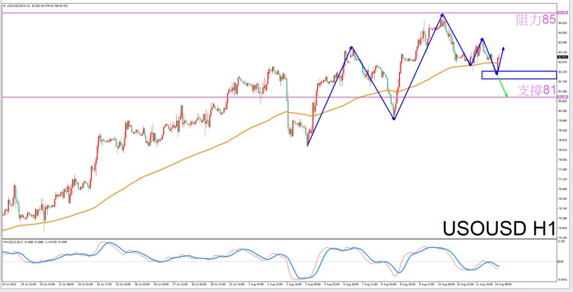Click the 24 Jul 17:00 label on the time axis

104,284
